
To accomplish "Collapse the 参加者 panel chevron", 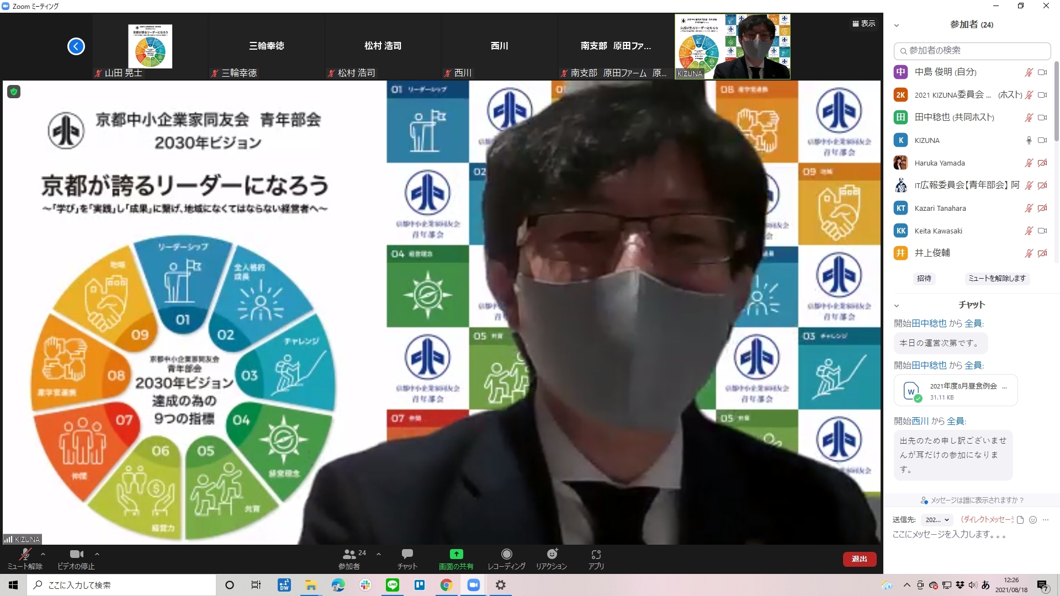I will (897, 25).
